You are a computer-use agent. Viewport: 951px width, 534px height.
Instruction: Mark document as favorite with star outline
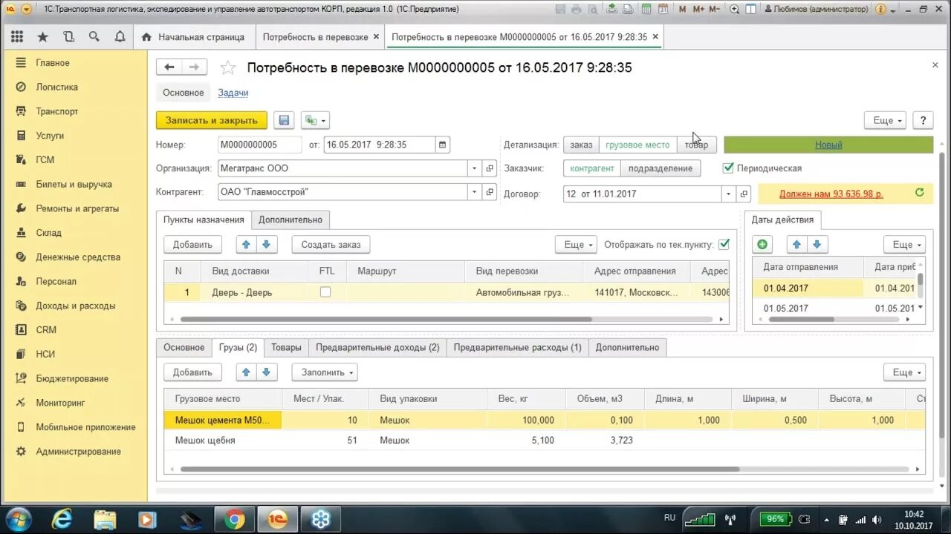click(x=227, y=67)
